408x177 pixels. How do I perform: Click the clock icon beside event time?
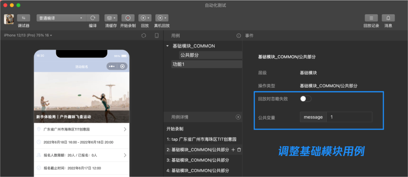[x=39, y=142]
